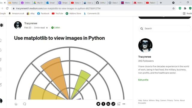Open Tracyrenee profile name in right sidebar
The image size is (192, 108).
(x=145, y=57)
